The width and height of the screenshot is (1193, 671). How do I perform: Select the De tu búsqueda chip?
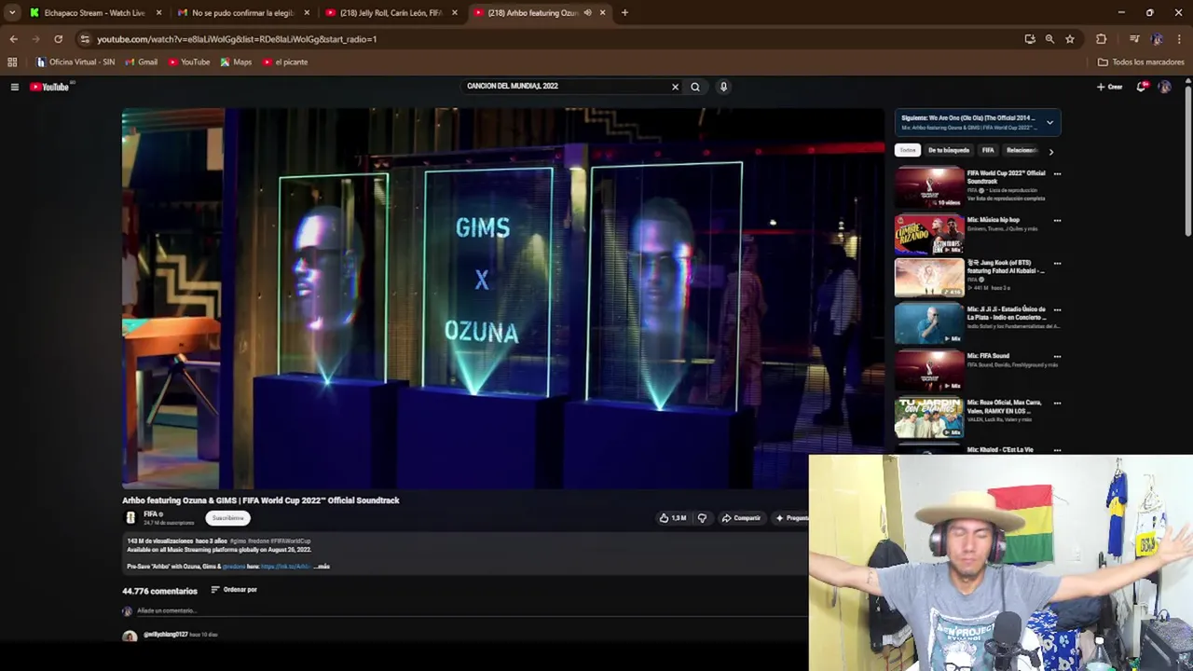point(949,150)
